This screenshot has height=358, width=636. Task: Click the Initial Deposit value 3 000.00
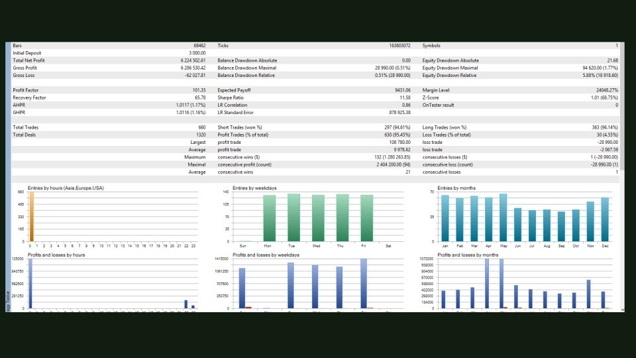pyautogui.click(x=197, y=53)
